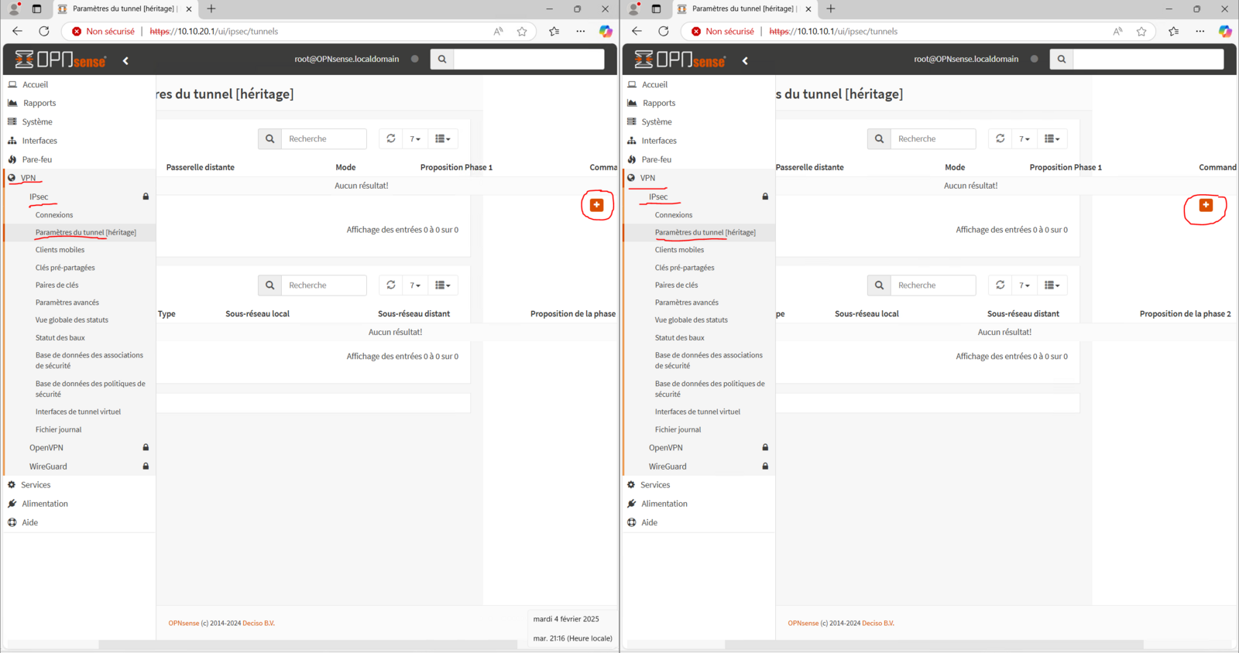
Task: Click the orange plus button in right window
Action: coord(1206,205)
